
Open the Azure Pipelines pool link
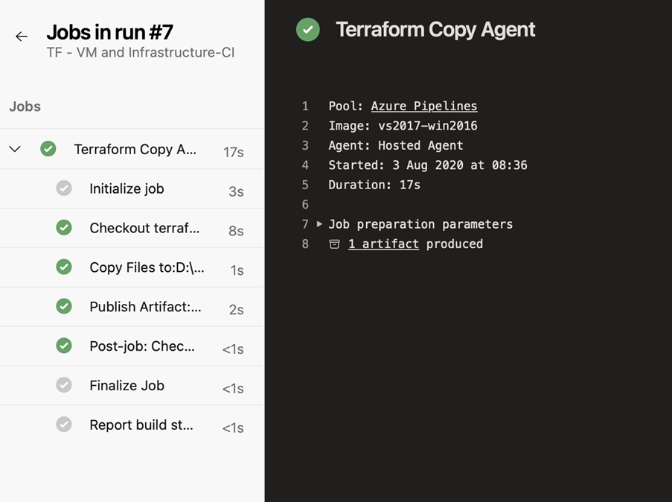pos(424,106)
